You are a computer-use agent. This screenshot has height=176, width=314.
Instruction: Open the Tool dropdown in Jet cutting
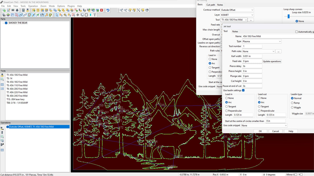click(234, 20)
